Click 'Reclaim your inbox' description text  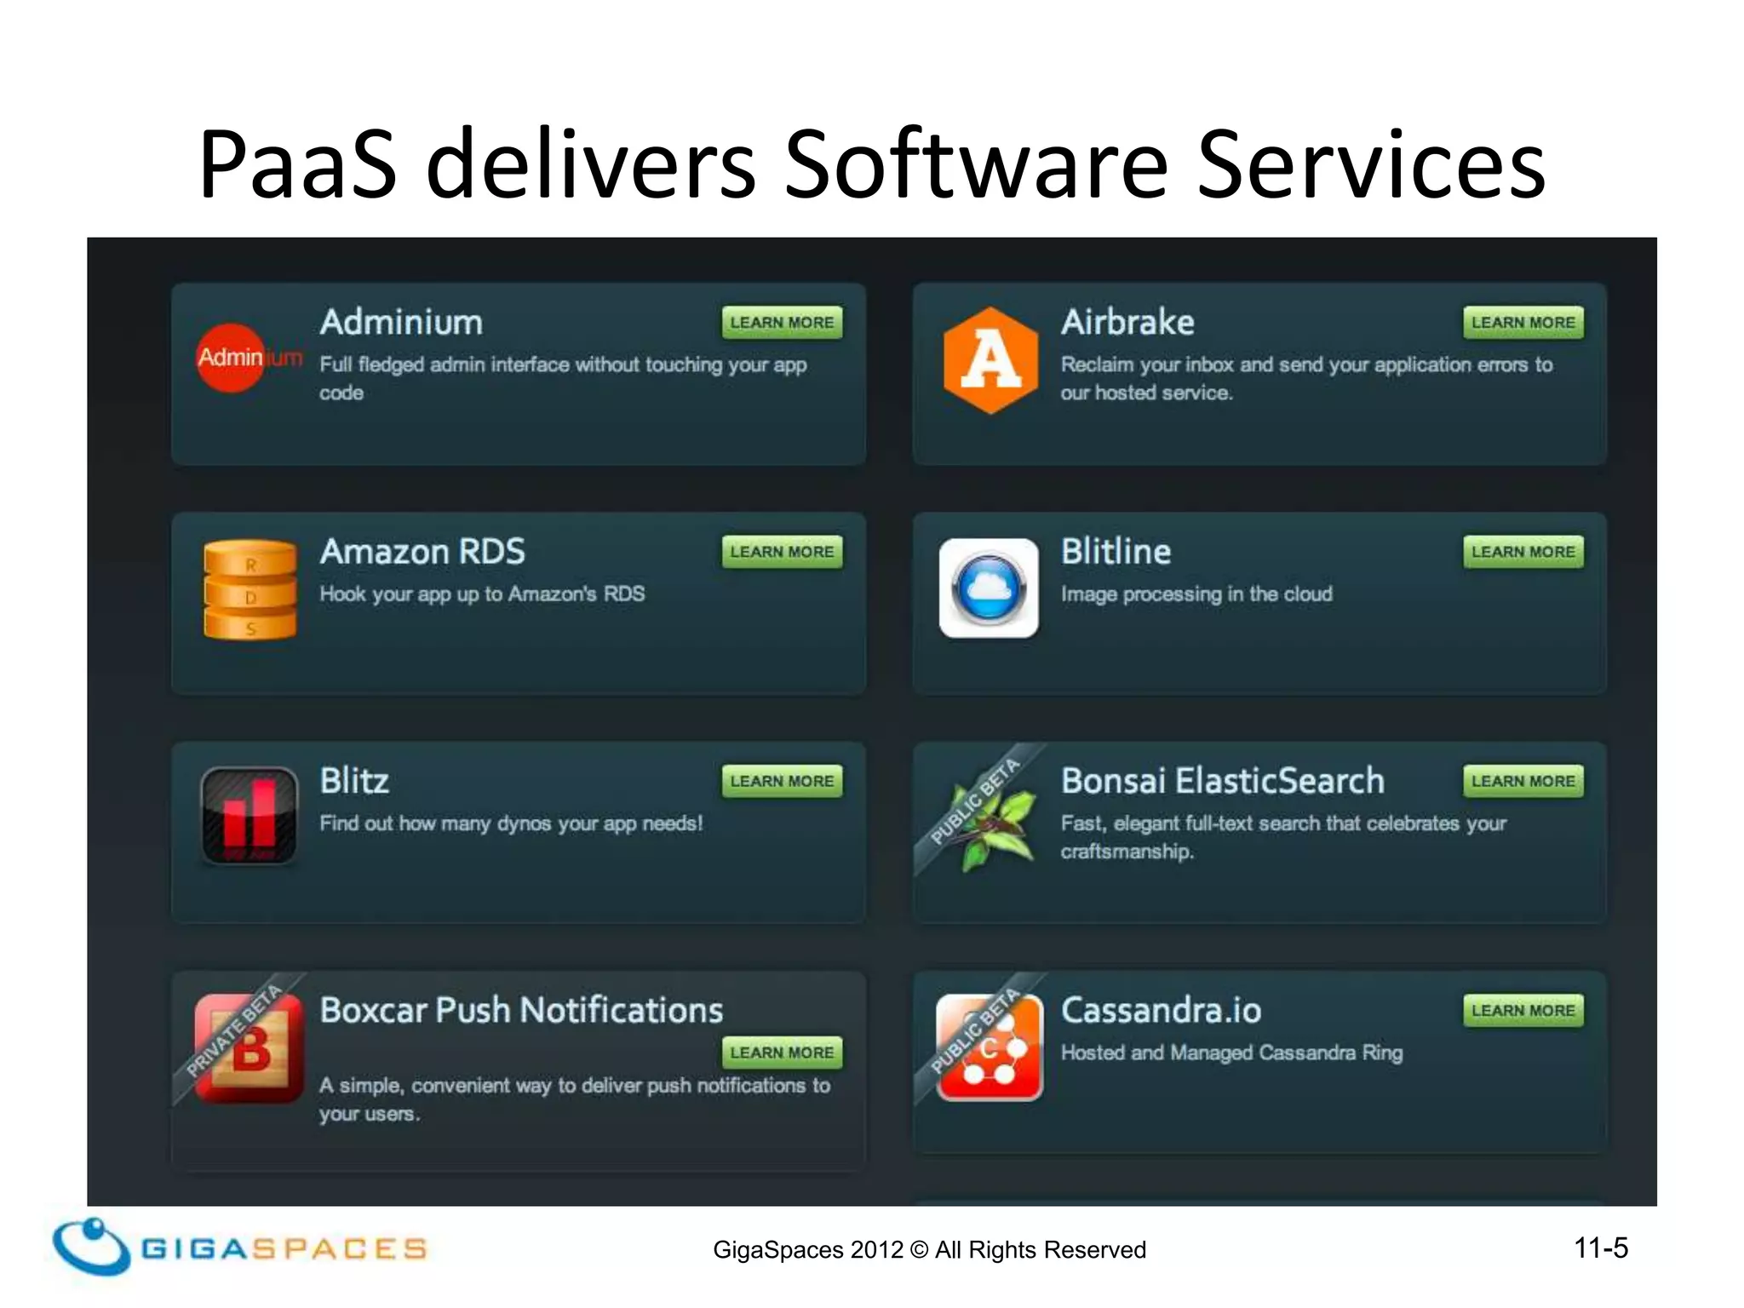[1306, 378]
